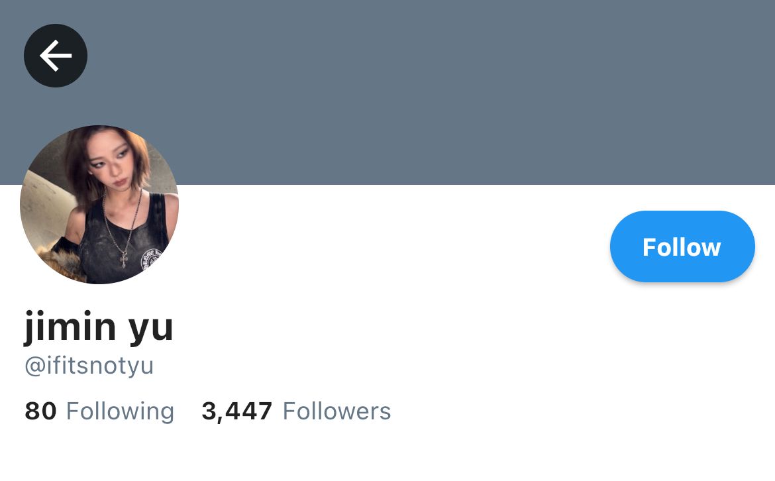Click the display name jimin yu
Viewport: 775px width, 481px height.
click(x=99, y=326)
